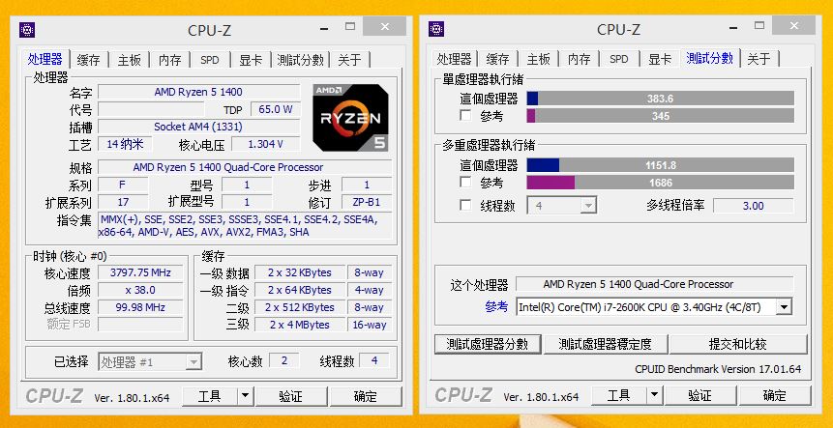The image size is (833, 428).
Task: Click 确定 button in left window
Action: pyautogui.click(x=366, y=396)
